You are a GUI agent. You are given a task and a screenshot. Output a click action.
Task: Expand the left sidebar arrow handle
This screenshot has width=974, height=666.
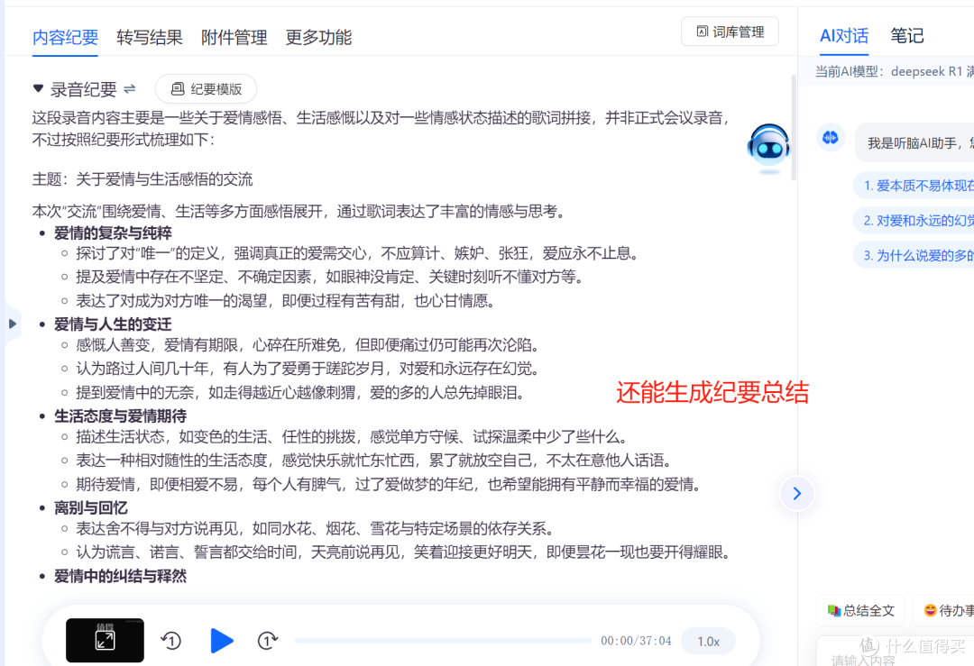coord(13,324)
